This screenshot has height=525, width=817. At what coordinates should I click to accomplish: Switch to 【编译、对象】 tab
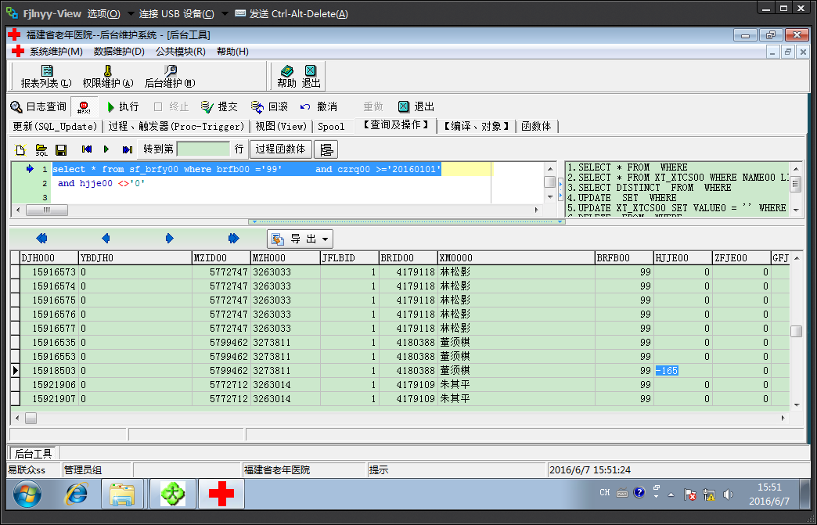pos(477,127)
